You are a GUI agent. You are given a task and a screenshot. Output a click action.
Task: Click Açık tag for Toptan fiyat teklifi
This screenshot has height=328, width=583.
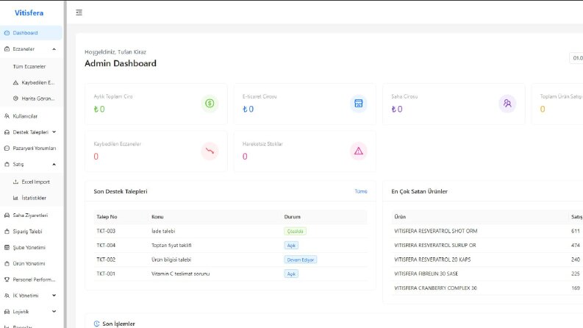tap(291, 246)
